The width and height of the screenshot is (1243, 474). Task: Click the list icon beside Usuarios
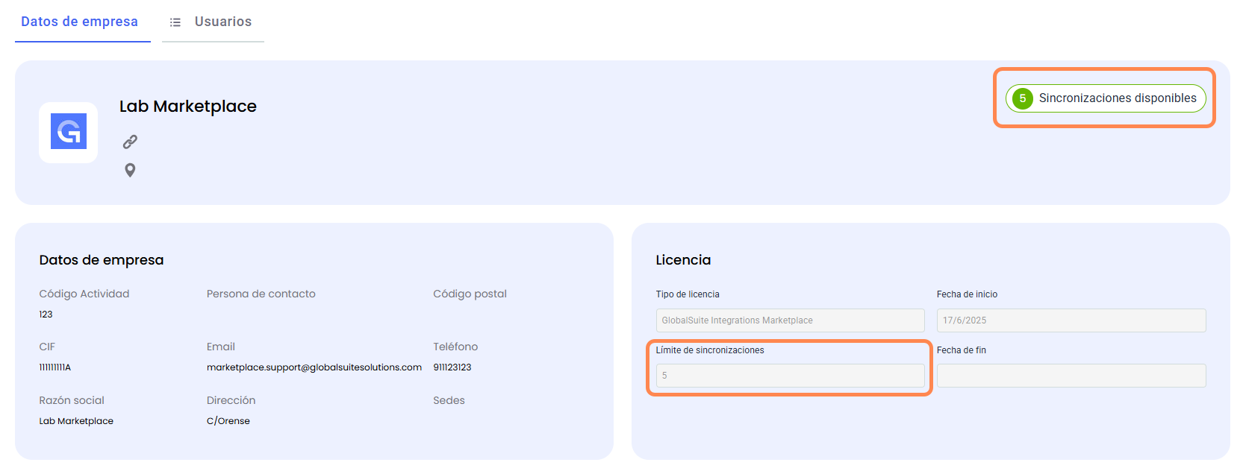pos(175,22)
